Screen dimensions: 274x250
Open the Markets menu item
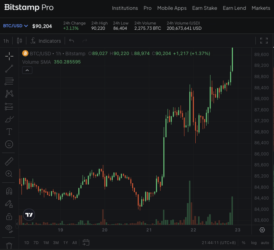point(261,8)
